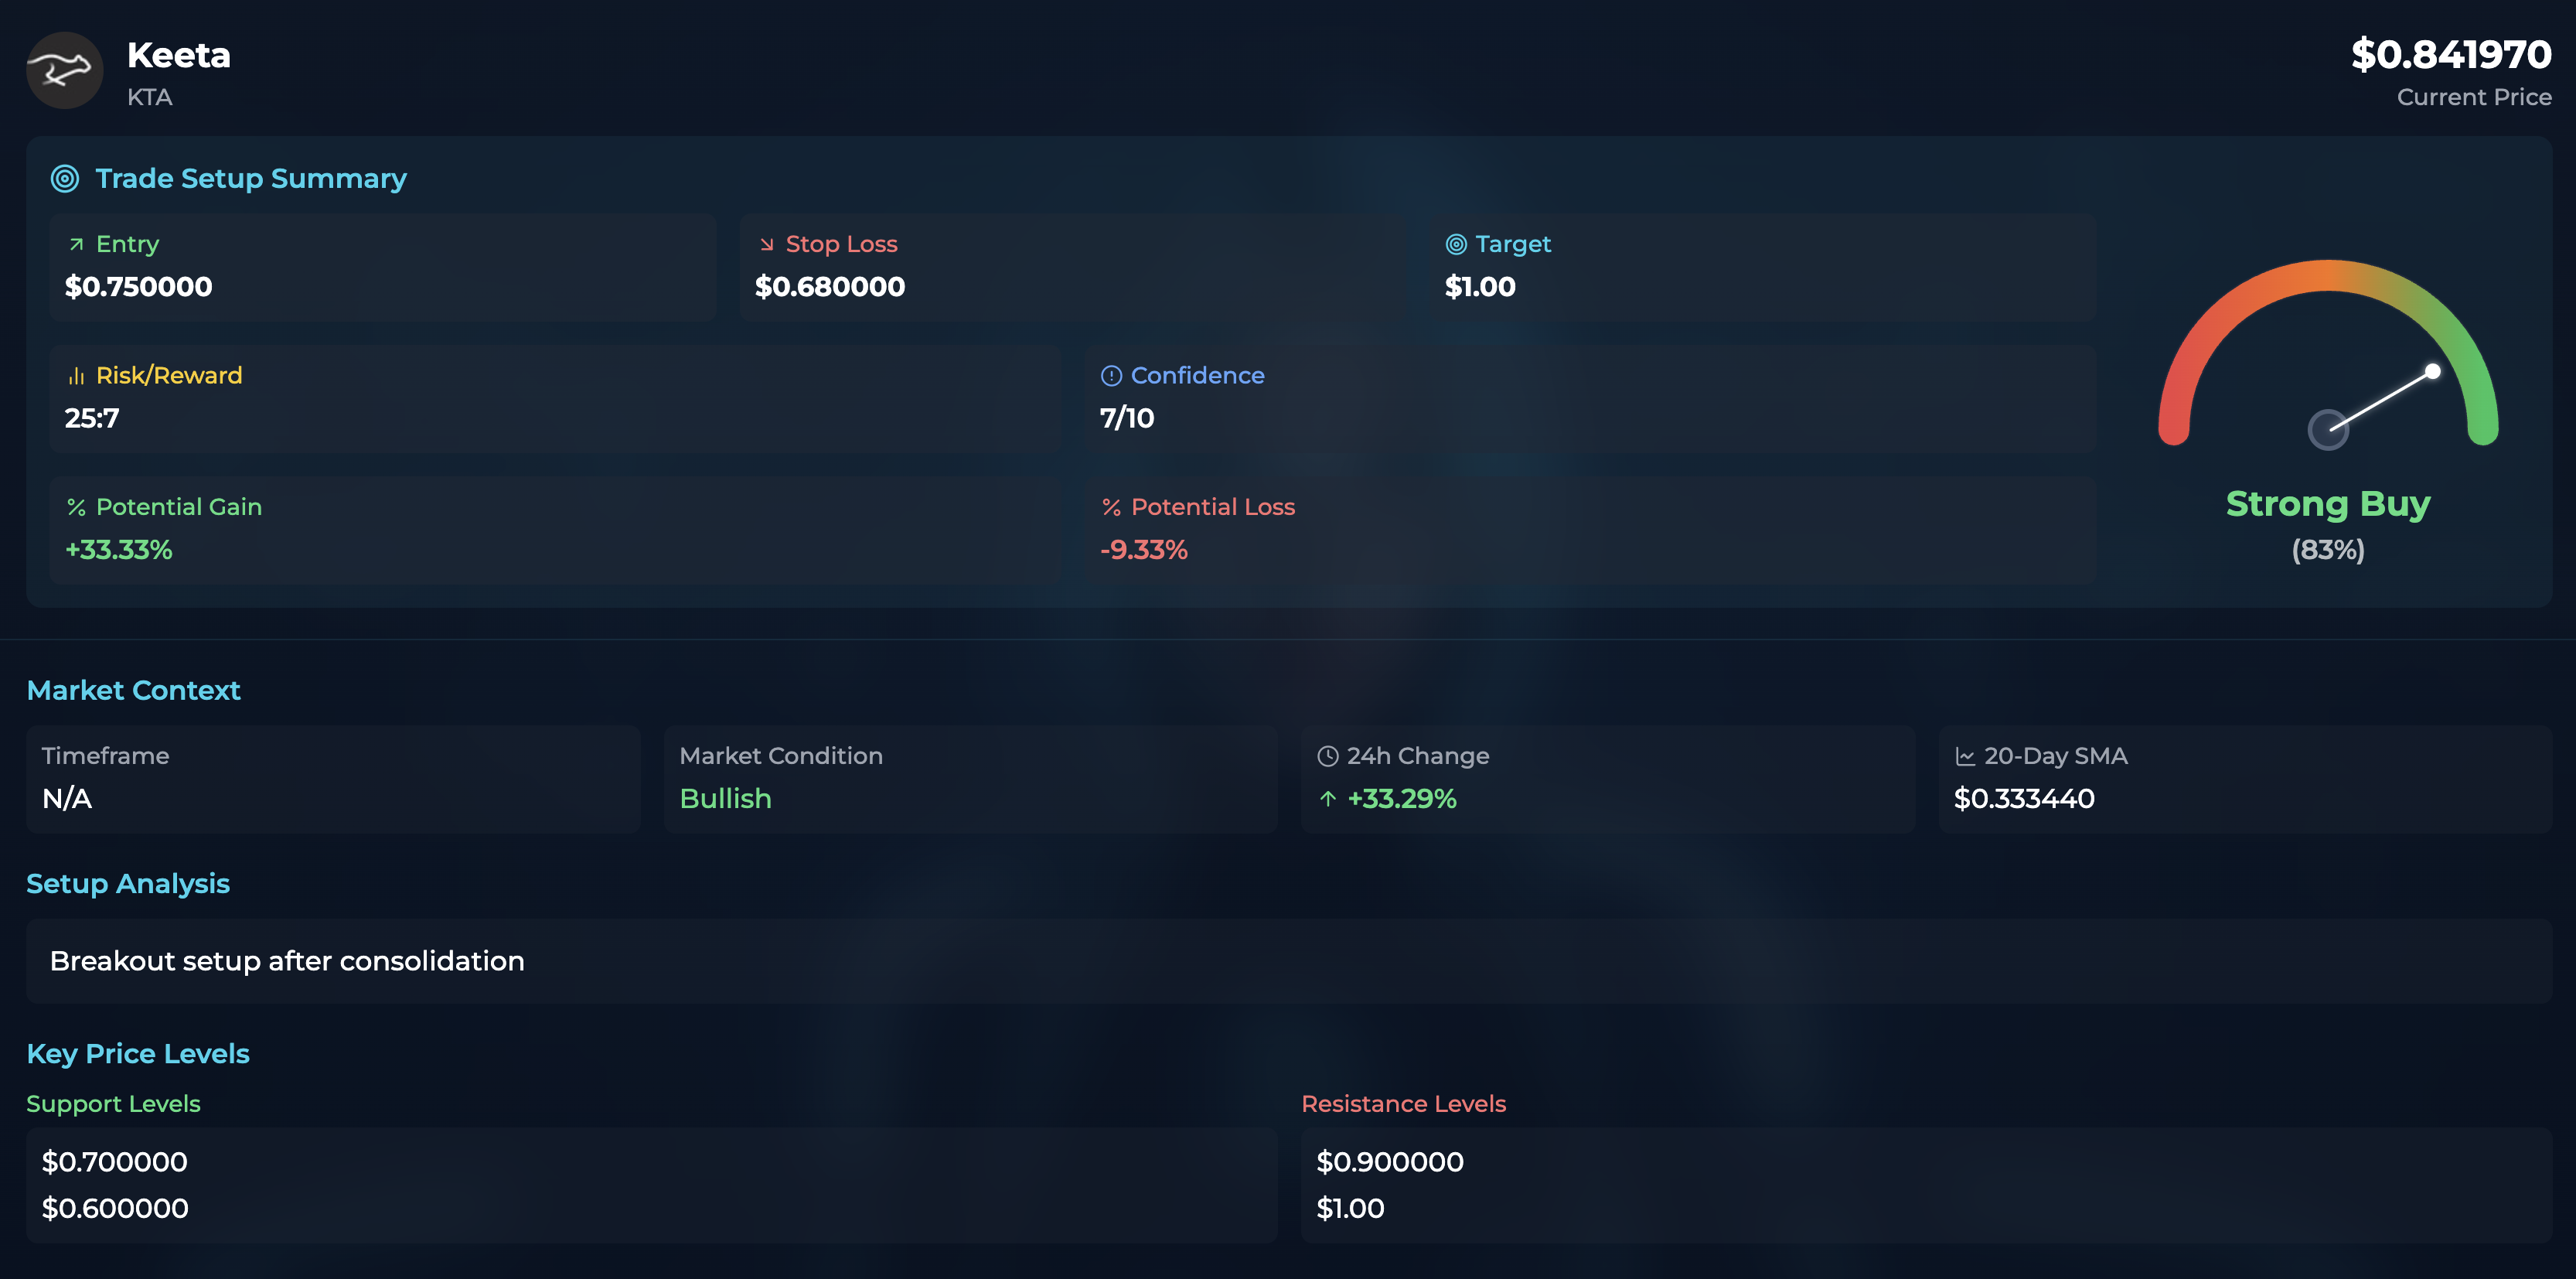Click the Resistance Levels label
Image resolution: width=2576 pixels, height=1279 pixels.
[1403, 1104]
